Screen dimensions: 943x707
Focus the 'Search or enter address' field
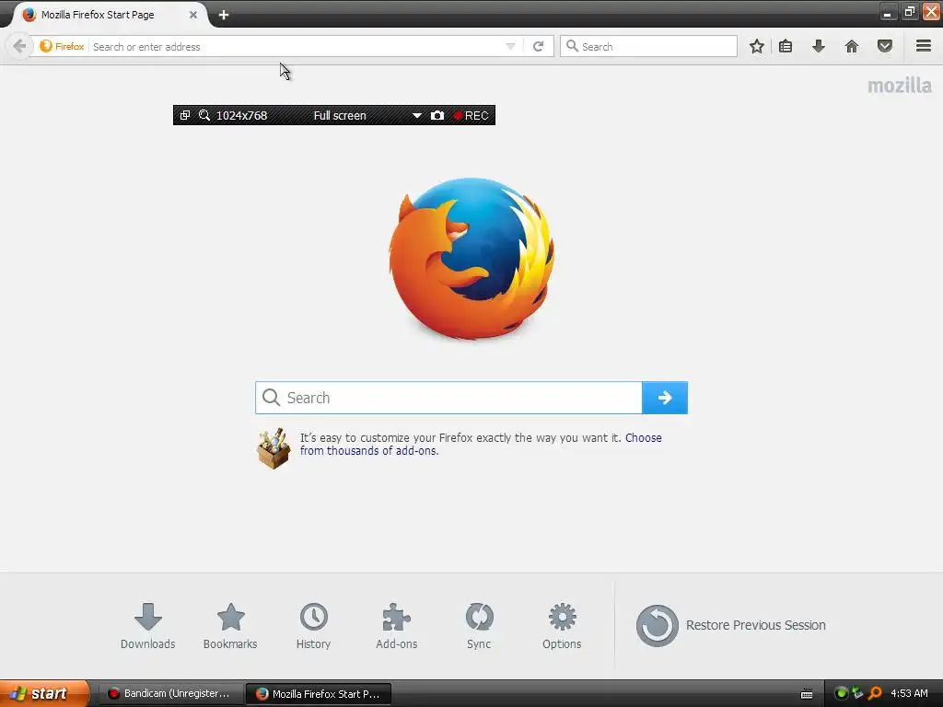point(296,46)
